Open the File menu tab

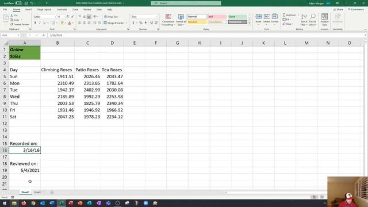pyautogui.click(x=5, y=9)
